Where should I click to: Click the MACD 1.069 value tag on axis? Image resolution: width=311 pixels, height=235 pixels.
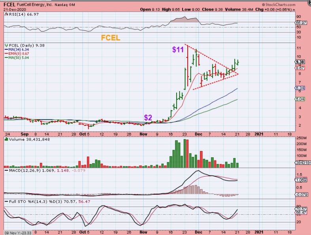coord(301,180)
